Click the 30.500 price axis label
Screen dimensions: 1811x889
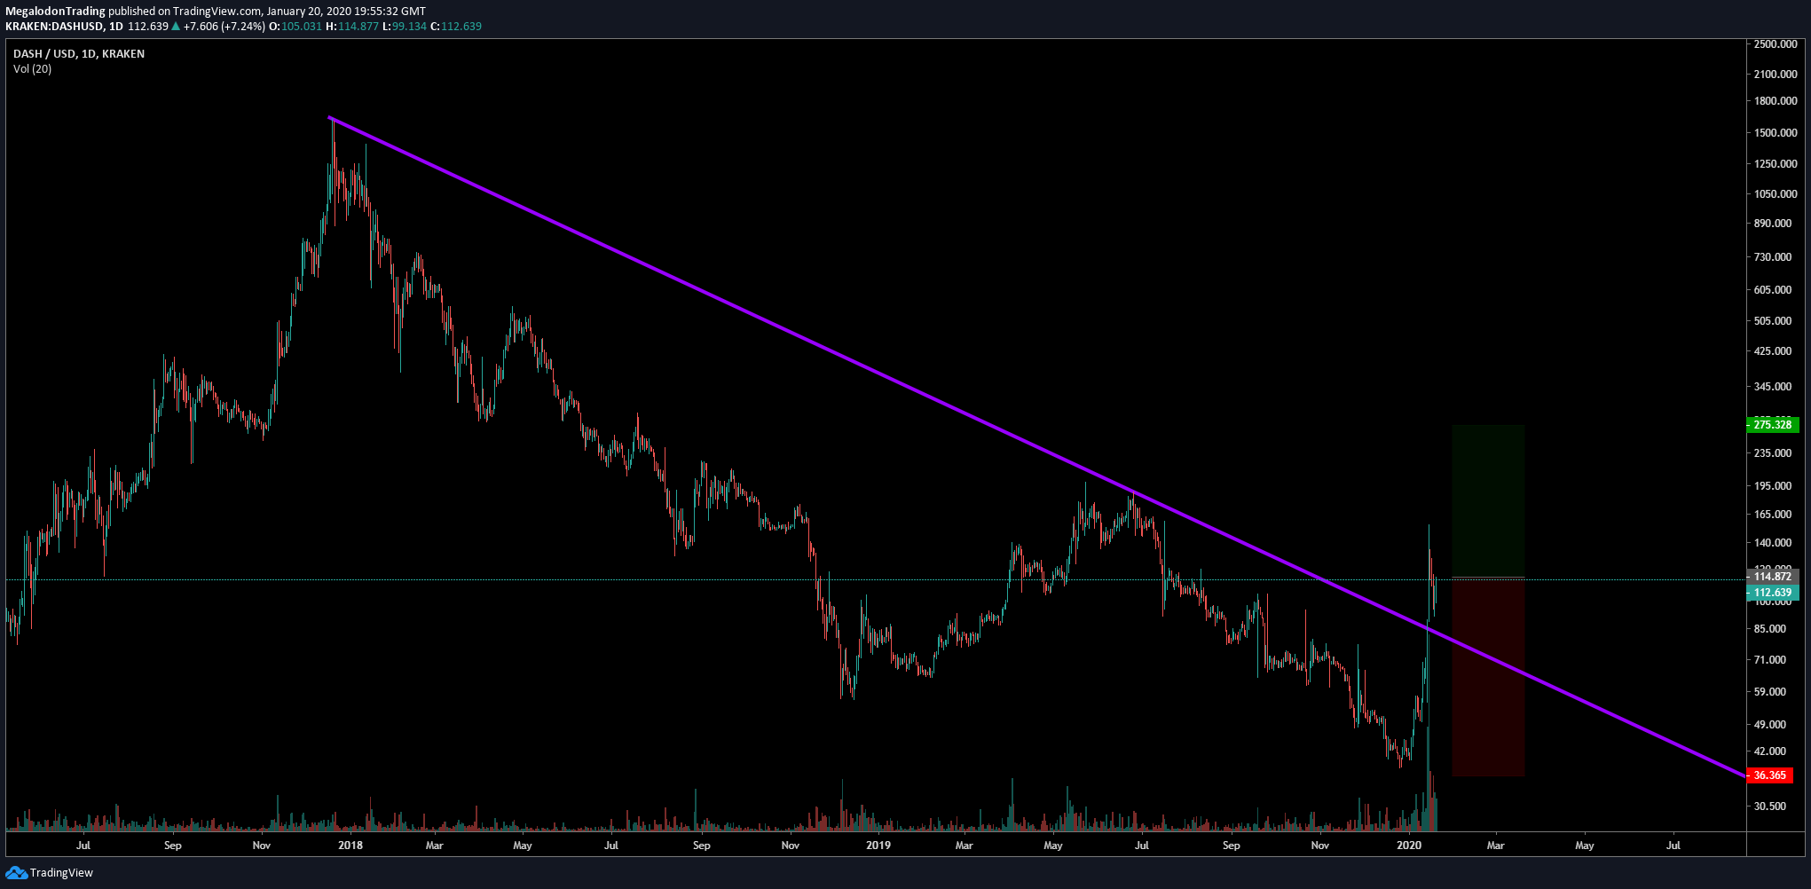(1770, 806)
